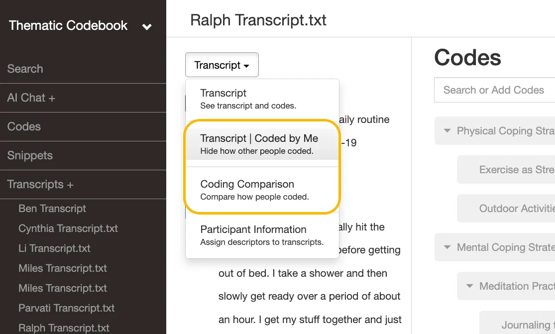
Task: Open Search in the sidebar
Action: coord(25,69)
